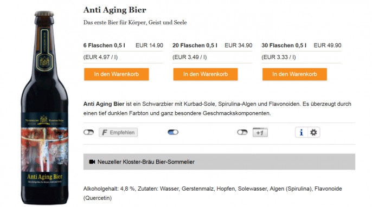Open the gear settings icon
Screen dimensions: 372x207
tap(313, 132)
